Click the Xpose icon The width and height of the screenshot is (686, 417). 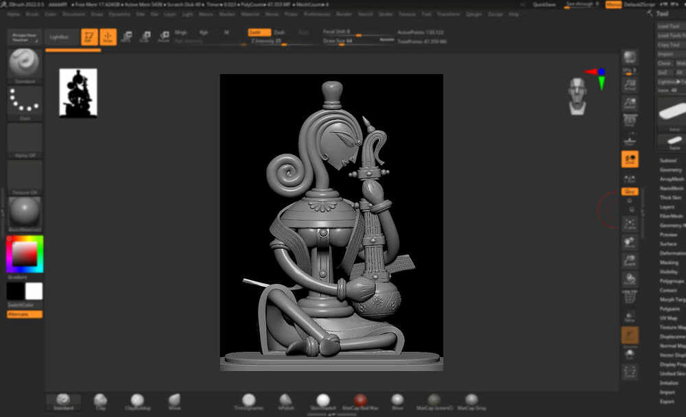630,372
